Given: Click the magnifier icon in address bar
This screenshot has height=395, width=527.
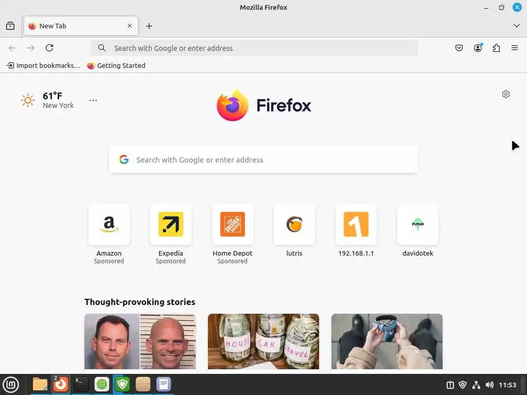Looking at the screenshot, I should [x=101, y=48].
